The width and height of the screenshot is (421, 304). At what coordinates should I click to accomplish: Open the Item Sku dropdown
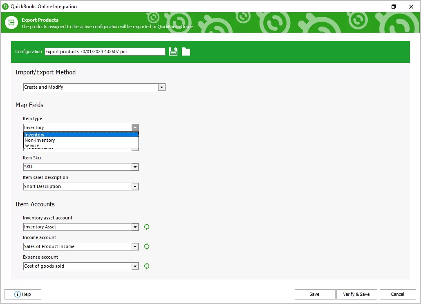click(135, 167)
